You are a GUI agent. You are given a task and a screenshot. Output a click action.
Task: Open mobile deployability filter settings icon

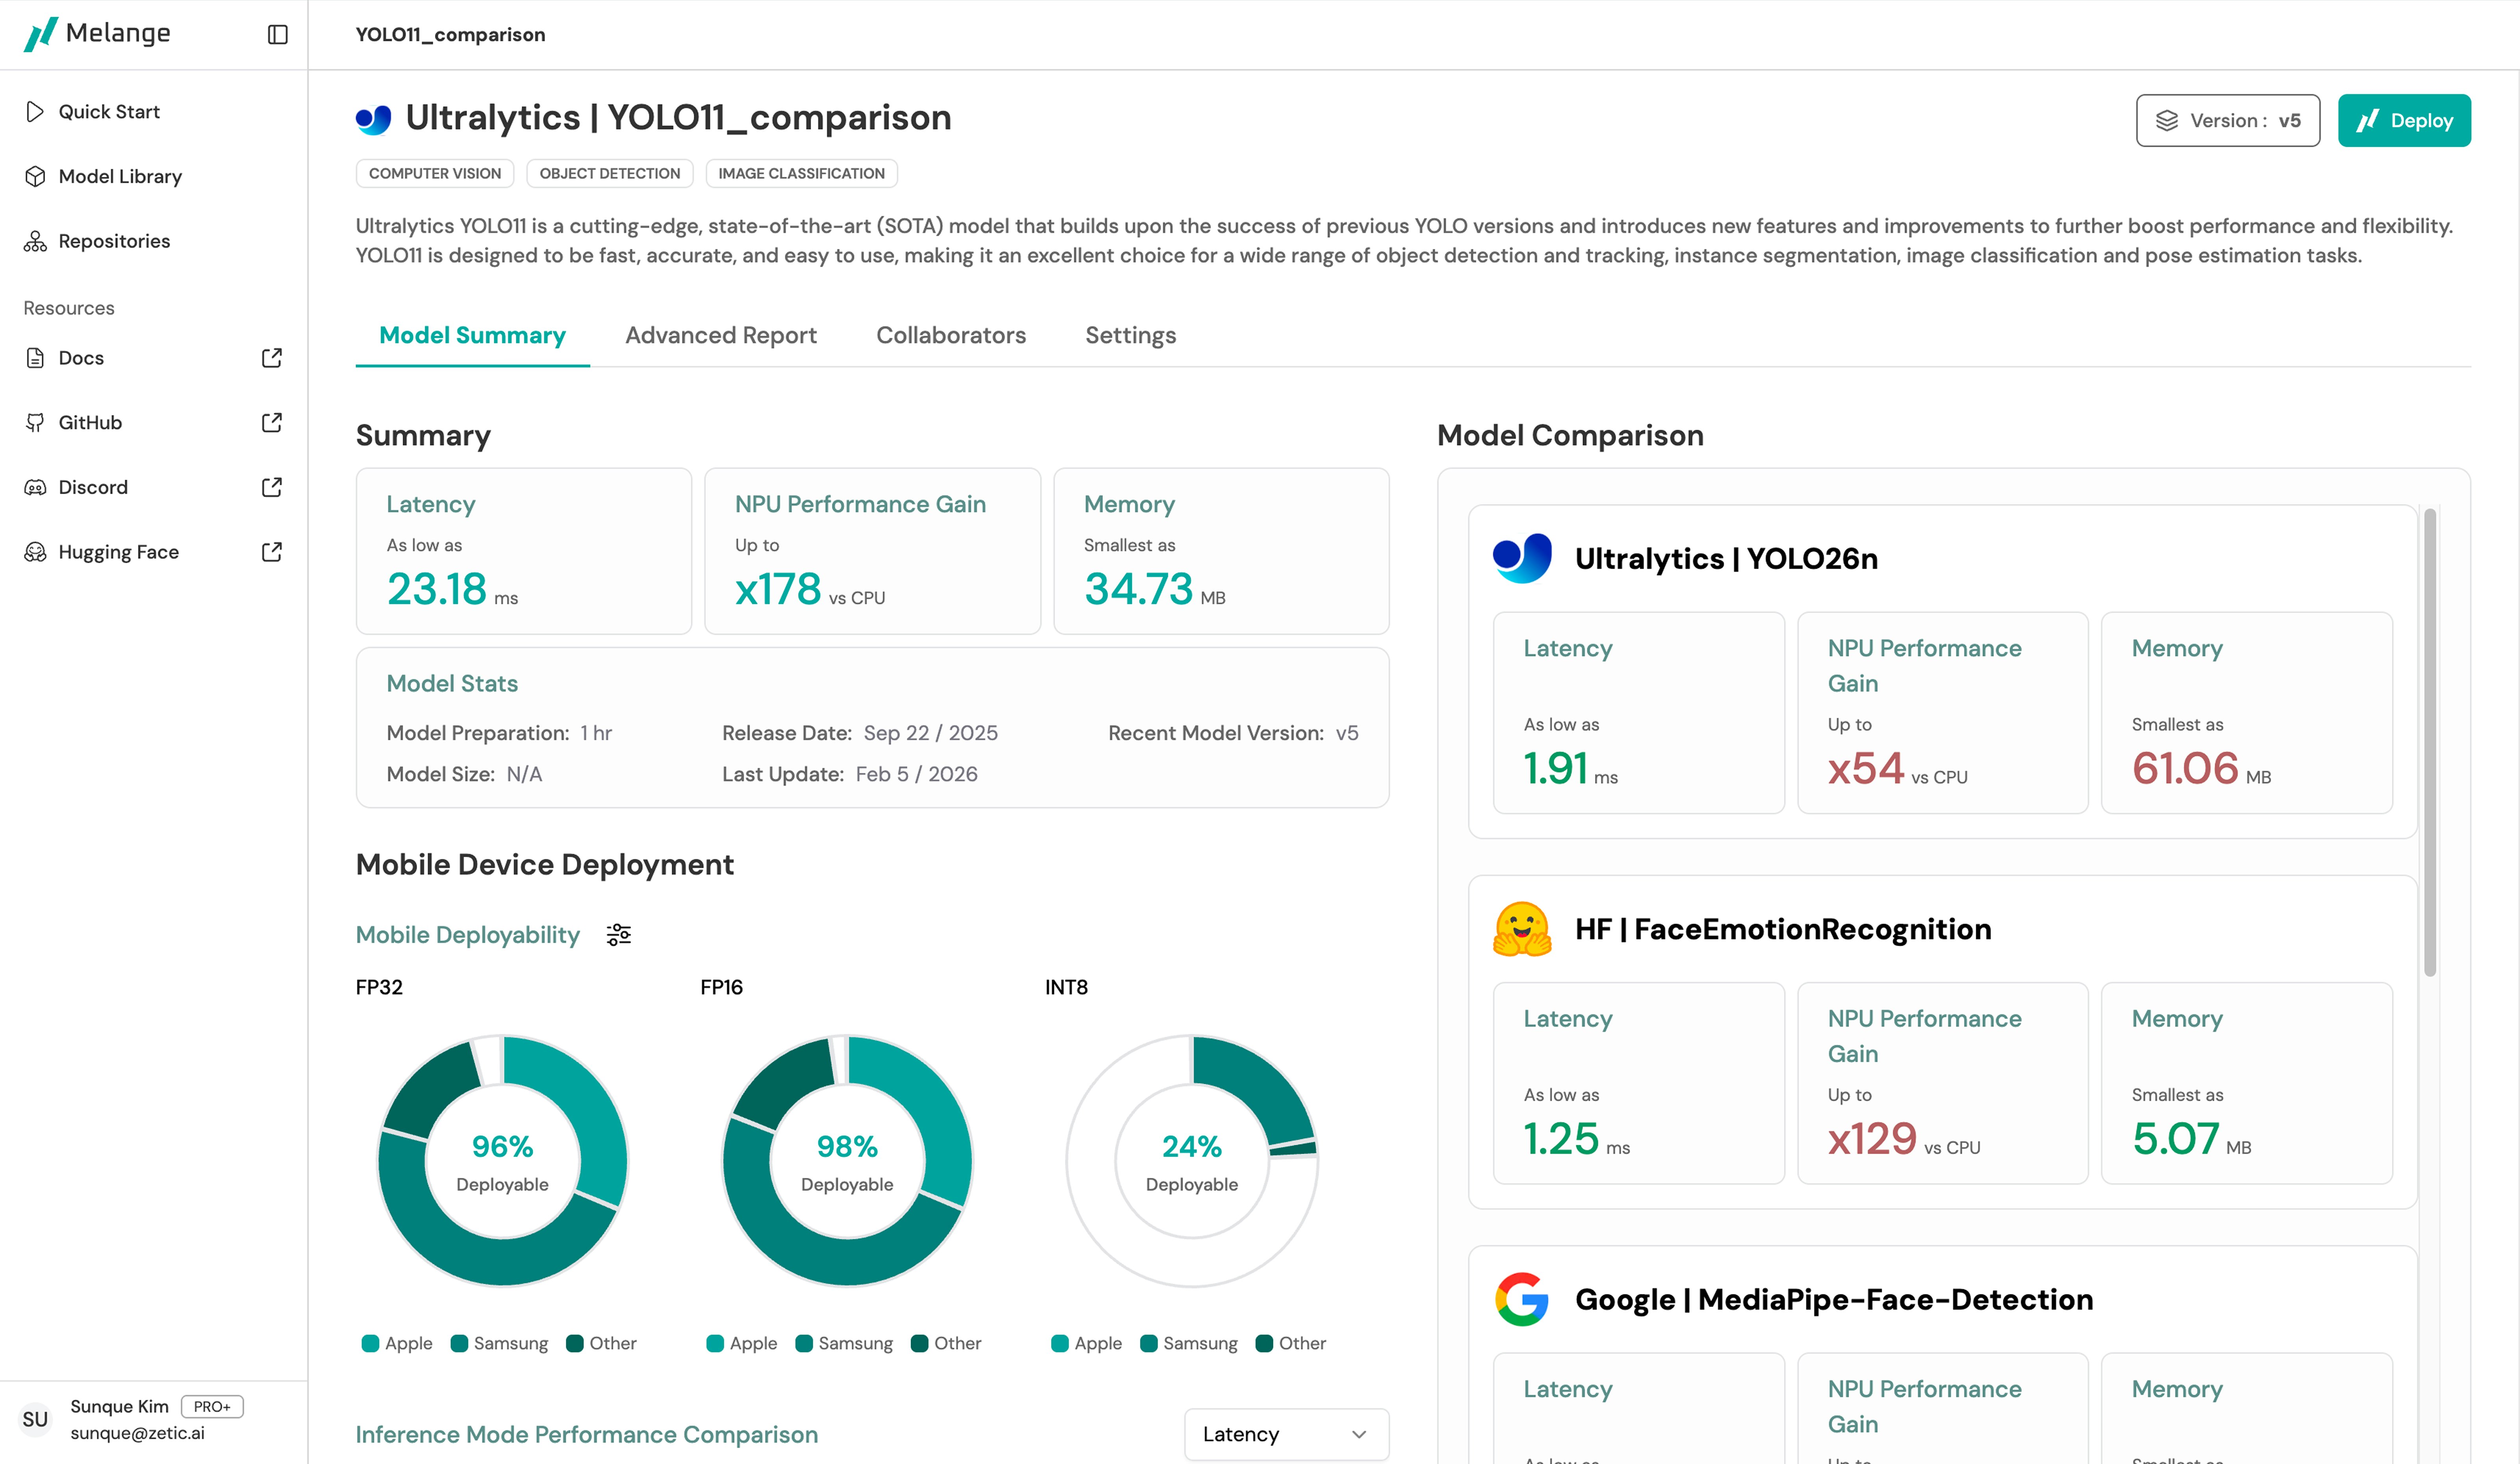pos(618,934)
